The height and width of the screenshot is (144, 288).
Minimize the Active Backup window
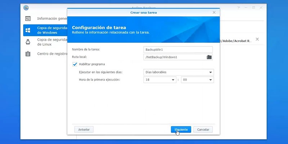(246, 8)
